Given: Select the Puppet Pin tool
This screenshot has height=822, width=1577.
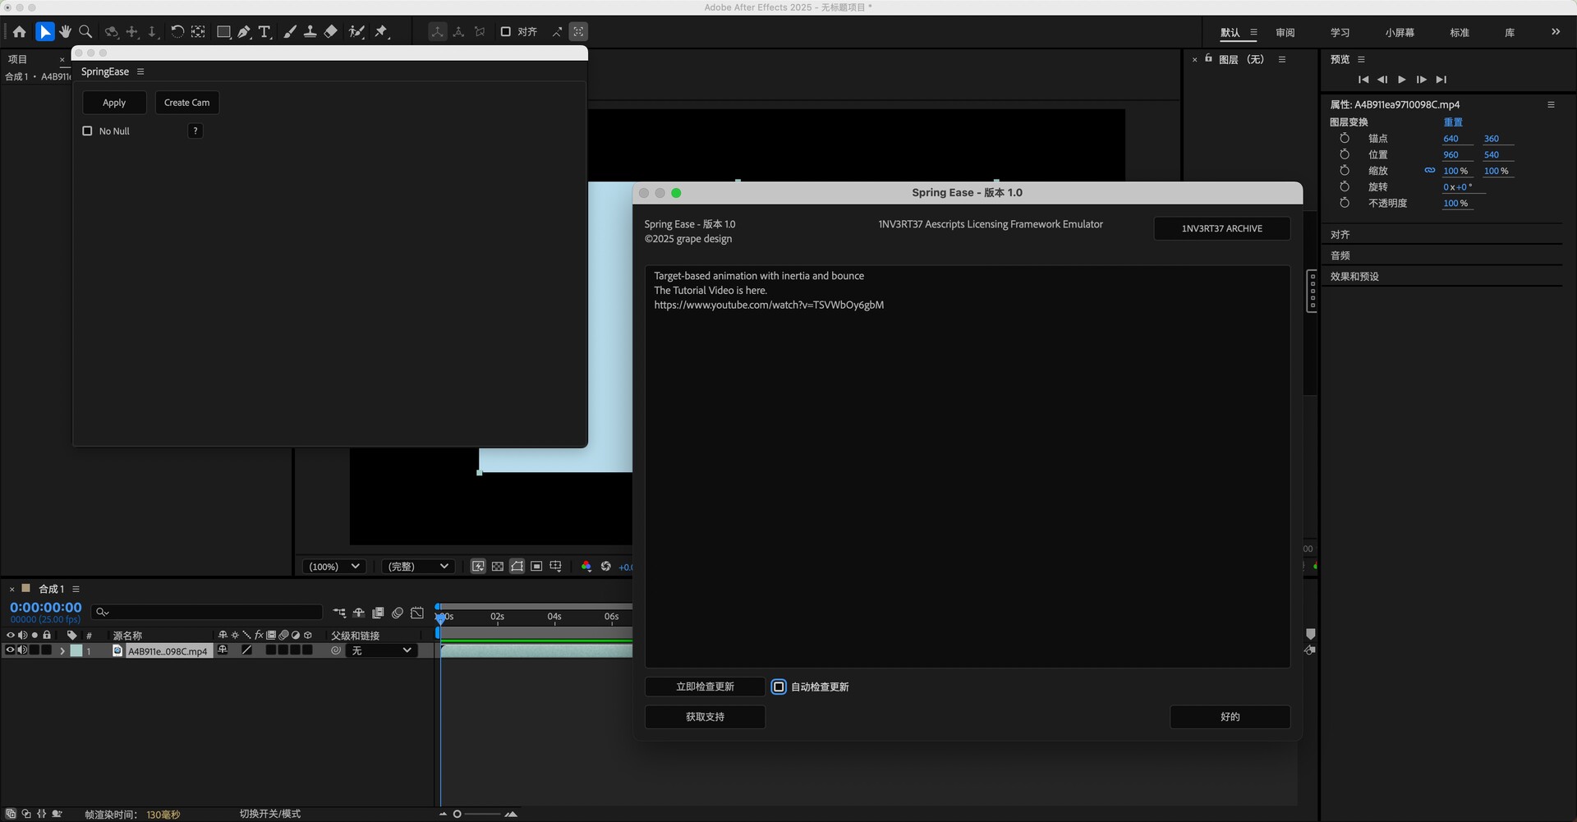Looking at the screenshot, I should (382, 32).
